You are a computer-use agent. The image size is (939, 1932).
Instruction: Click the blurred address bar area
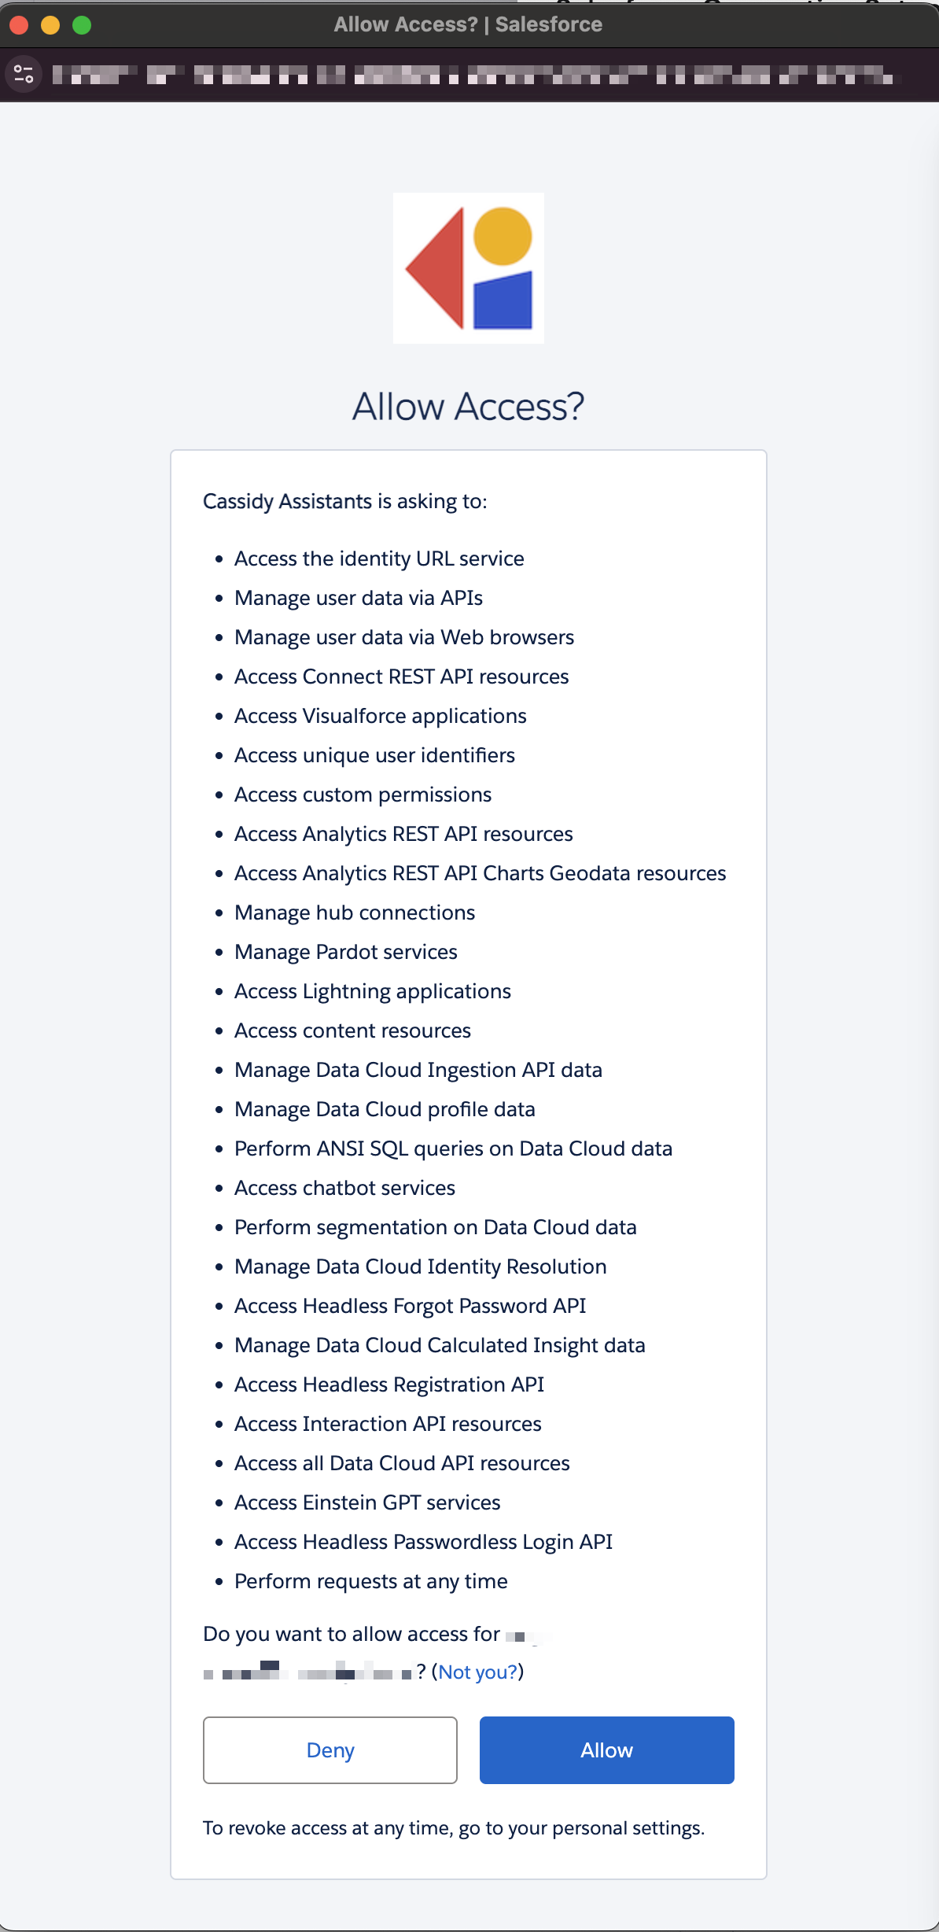472,75
